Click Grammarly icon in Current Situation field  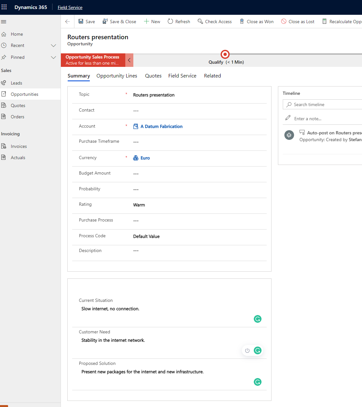click(258, 319)
